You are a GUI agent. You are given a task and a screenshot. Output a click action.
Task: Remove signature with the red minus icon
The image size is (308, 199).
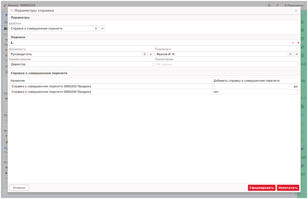293,43
